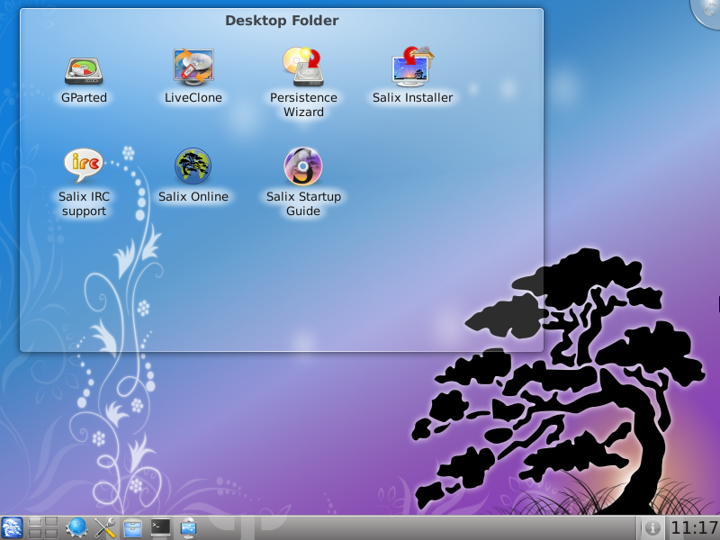Open the Salix Startup Guide icon

tap(303, 166)
